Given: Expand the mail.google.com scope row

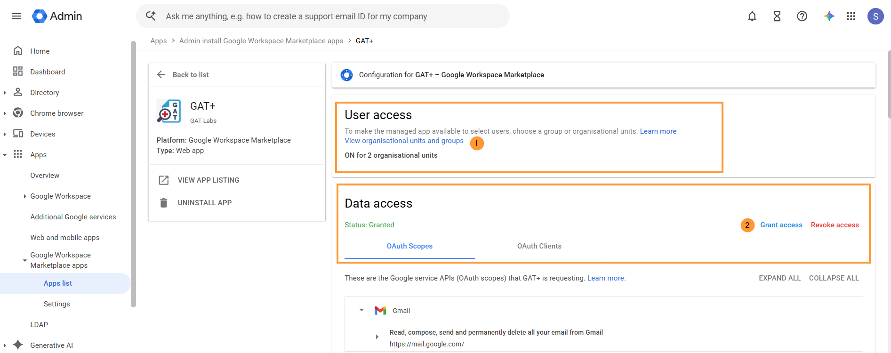Looking at the screenshot, I should coord(377,337).
